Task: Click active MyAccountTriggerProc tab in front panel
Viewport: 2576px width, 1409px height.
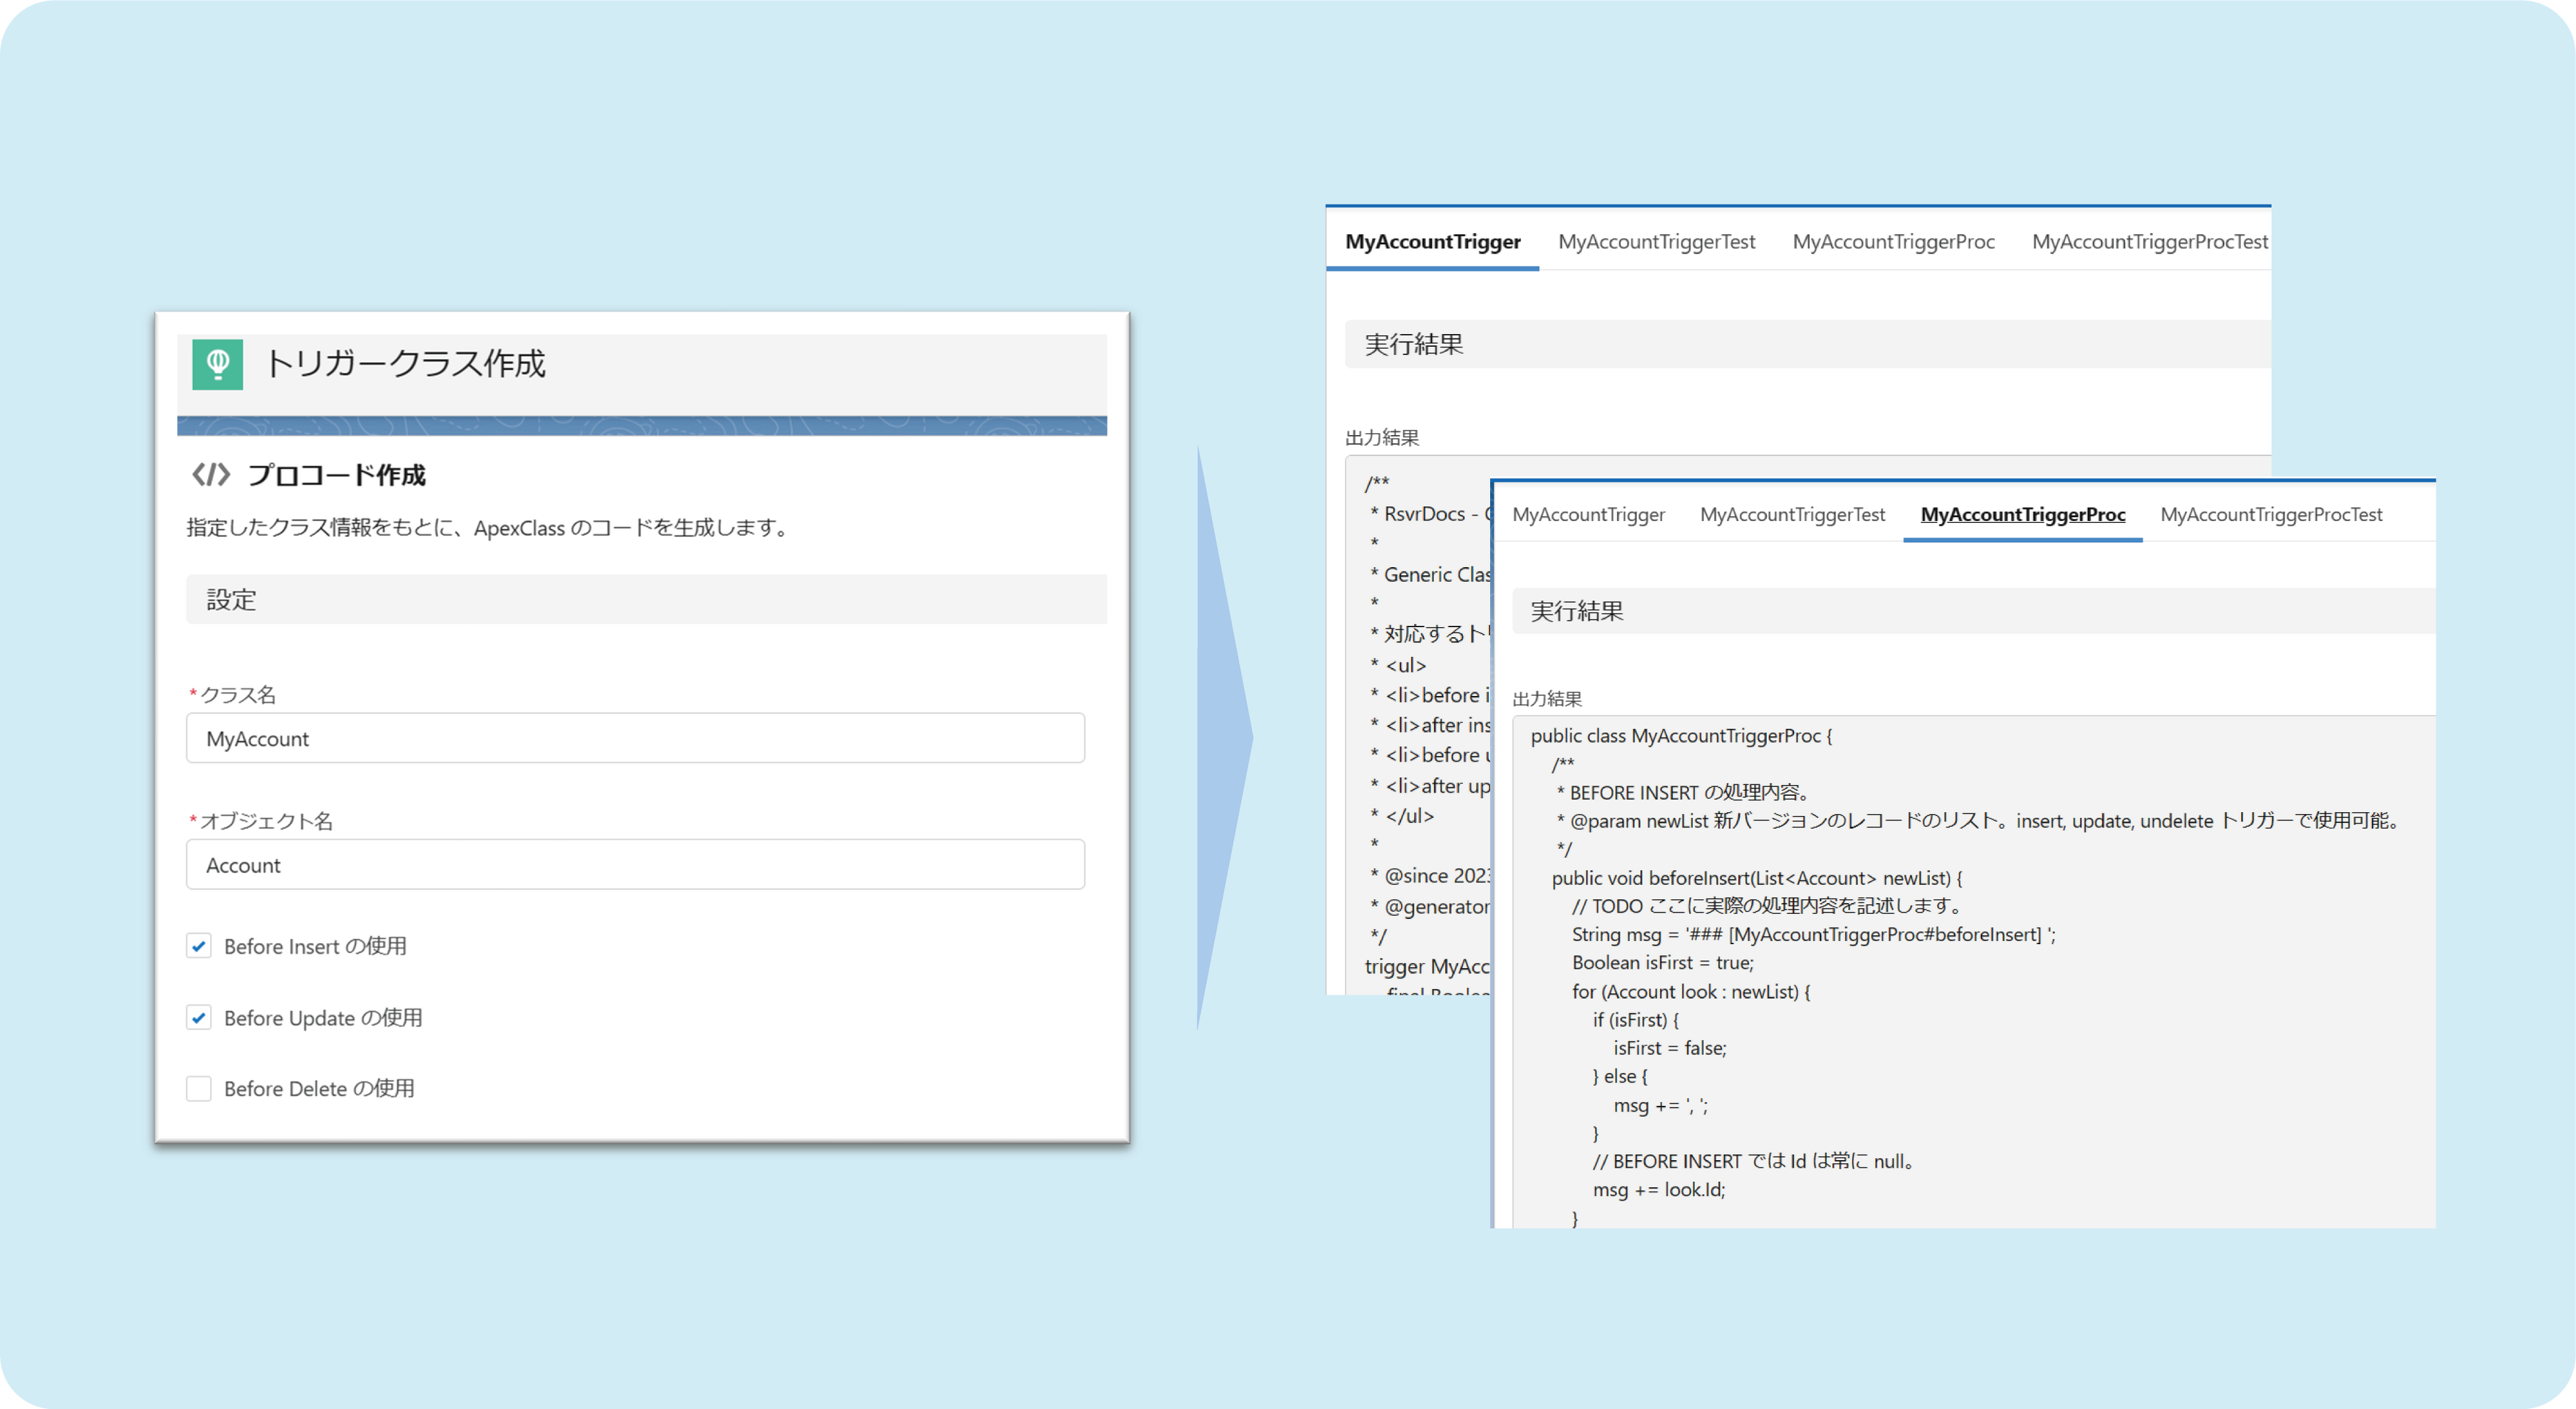Action: (2022, 514)
